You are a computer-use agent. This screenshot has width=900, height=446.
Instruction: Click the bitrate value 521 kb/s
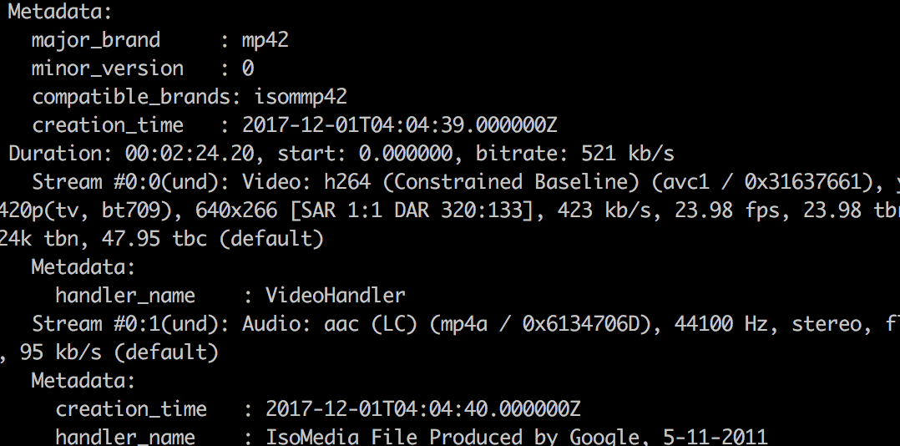627,153
